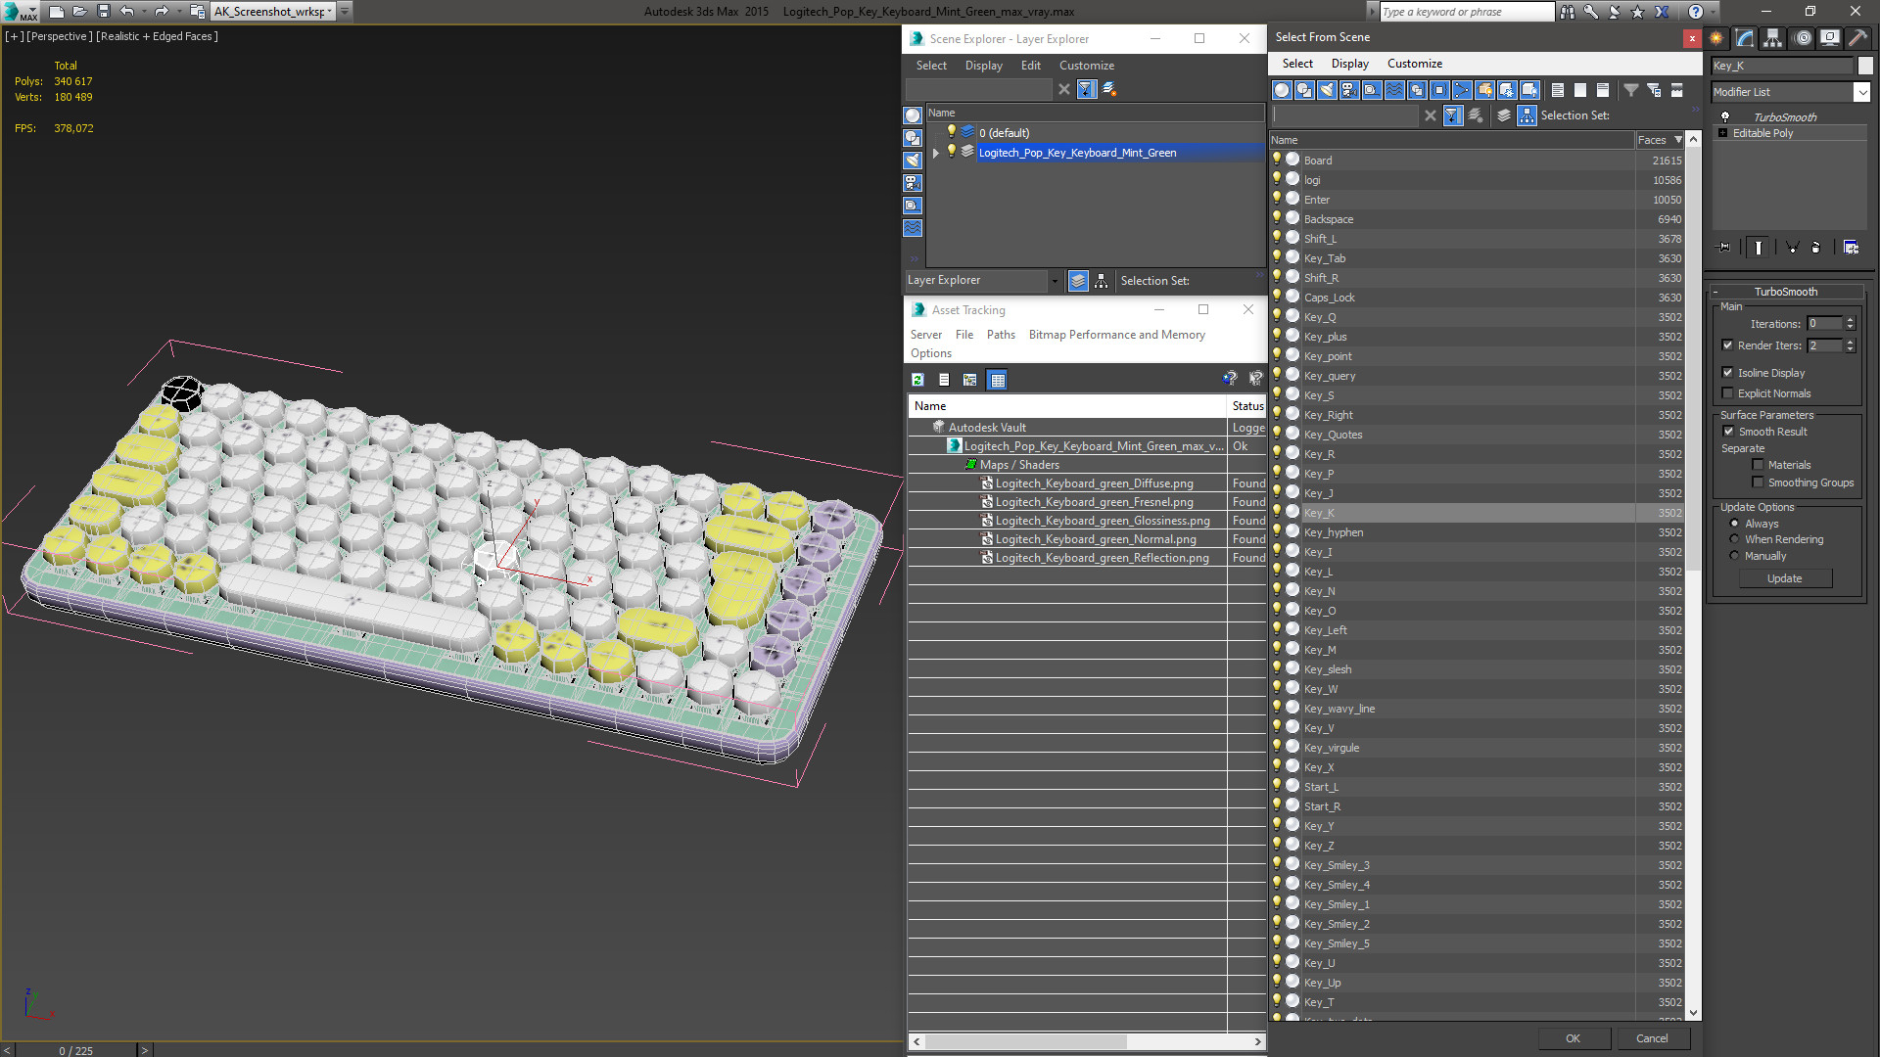Image resolution: width=1880 pixels, height=1057 pixels.
Task: Toggle Display Bone Objects filter in Select From Scene
Action: (1462, 90)
